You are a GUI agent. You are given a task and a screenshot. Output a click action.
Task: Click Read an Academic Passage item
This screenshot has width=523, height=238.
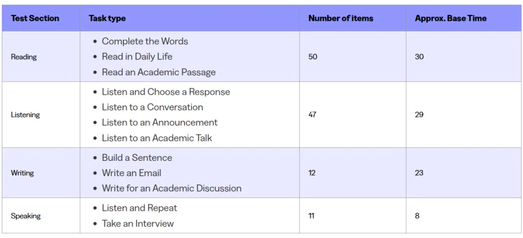click(x=159, y=72)
